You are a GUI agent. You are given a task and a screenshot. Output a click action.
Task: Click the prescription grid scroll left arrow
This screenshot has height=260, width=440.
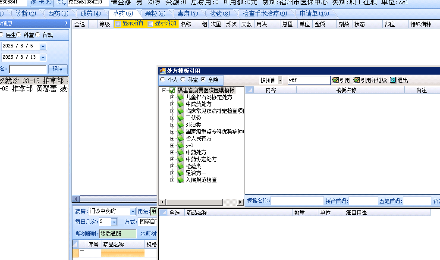(x=76, y=199)
